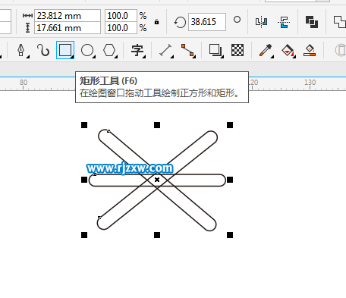The width and height of the screenshot is (346, 298).
Task: Edit the rotation angle field 38.615
Action: pos(207,22)
